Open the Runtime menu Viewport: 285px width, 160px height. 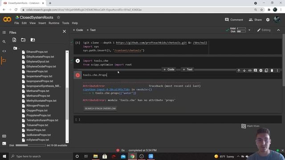[54, 23]
